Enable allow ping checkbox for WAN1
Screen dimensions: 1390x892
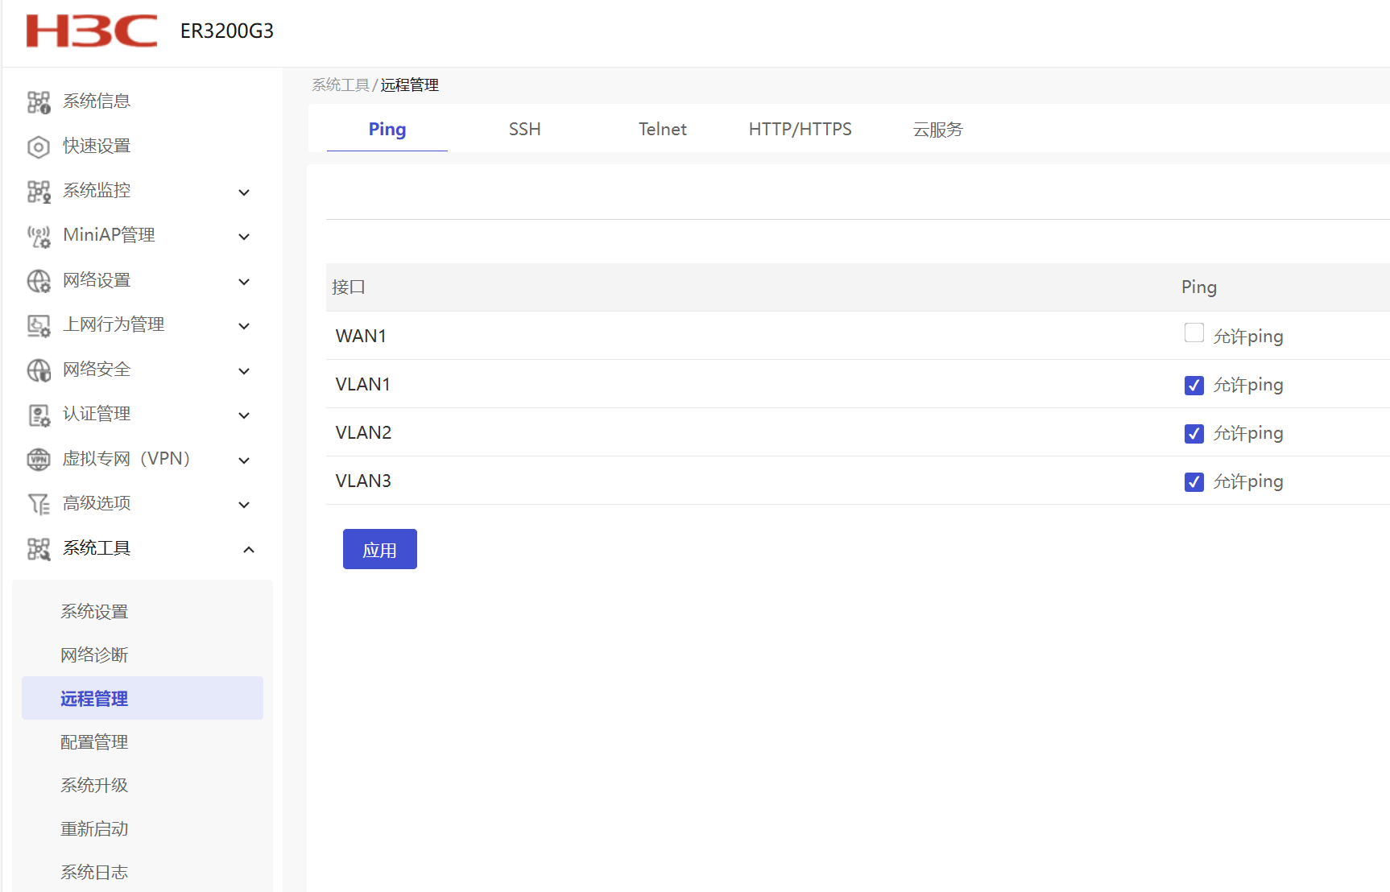click(1193, 333)
